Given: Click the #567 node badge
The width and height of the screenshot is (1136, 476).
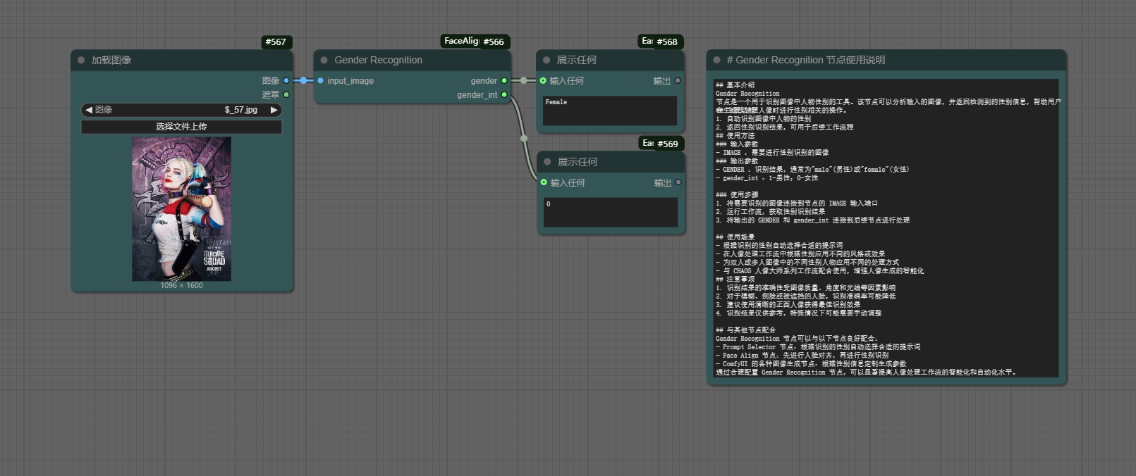Looking at the screenshot, I should click(x=276, y=42).
